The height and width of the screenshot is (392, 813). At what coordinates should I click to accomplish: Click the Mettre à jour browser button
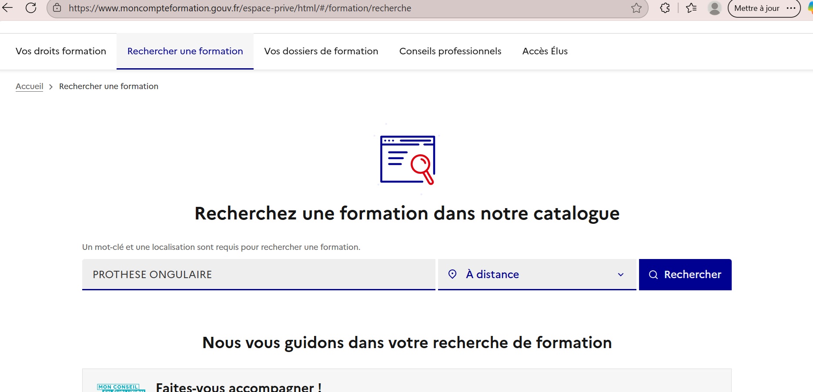(756, 8)
